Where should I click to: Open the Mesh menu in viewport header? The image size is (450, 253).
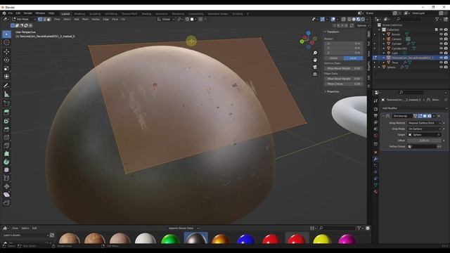85,19
